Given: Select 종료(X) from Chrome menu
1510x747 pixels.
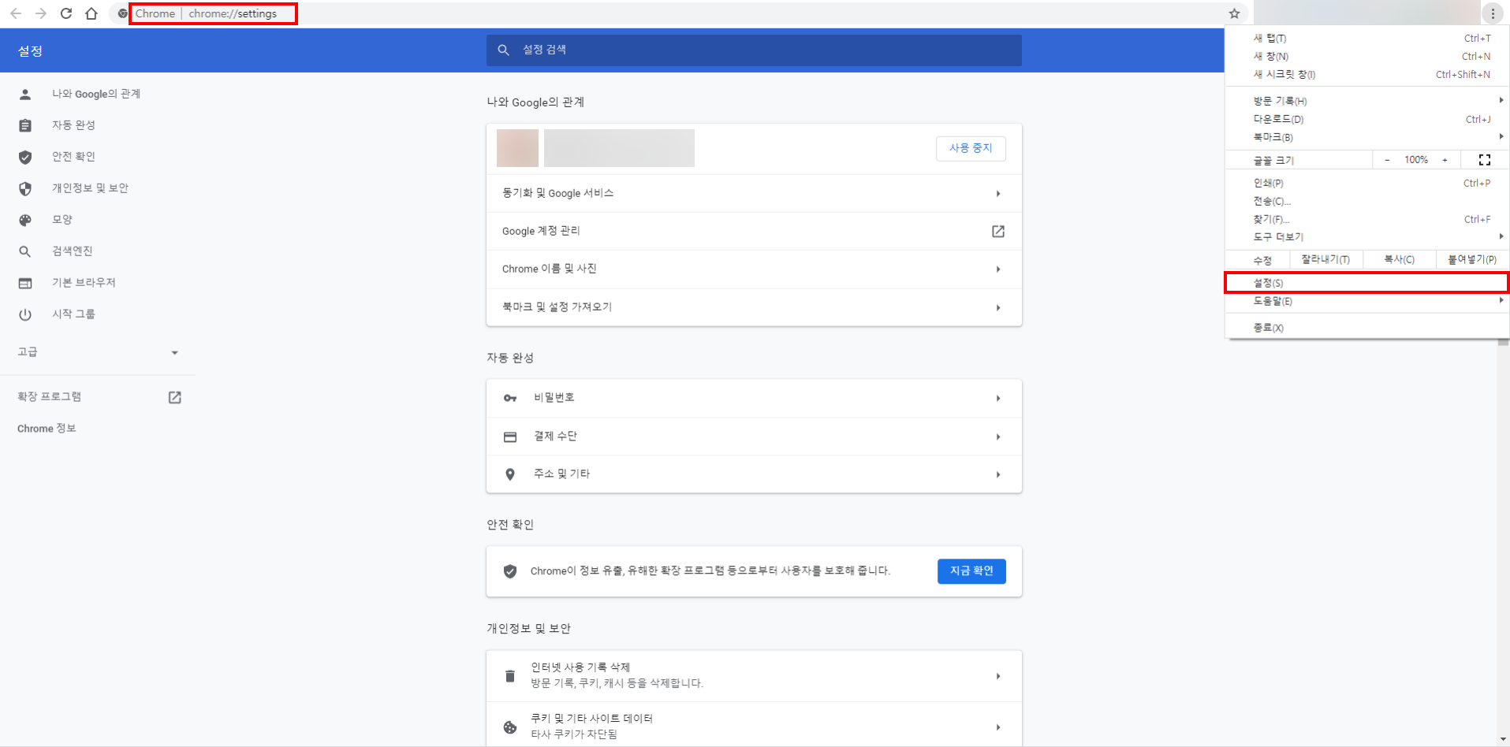Looking at the screenshot, I should (1366, 328).
